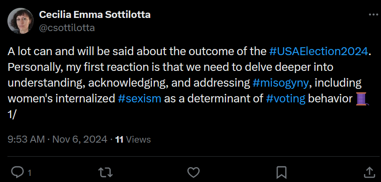Screen dimensions: 381x182
Task: Like the tweet with the heart icon
Action: (193, 172)
